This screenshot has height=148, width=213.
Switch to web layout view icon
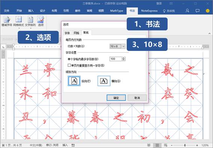[x=166, y=145]
